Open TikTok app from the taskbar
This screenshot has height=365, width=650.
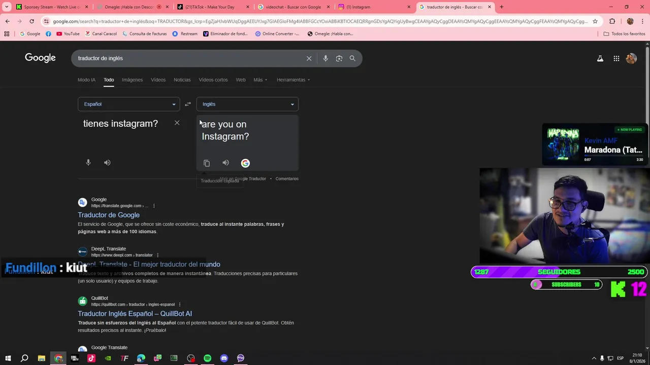[x=91, y=358]
